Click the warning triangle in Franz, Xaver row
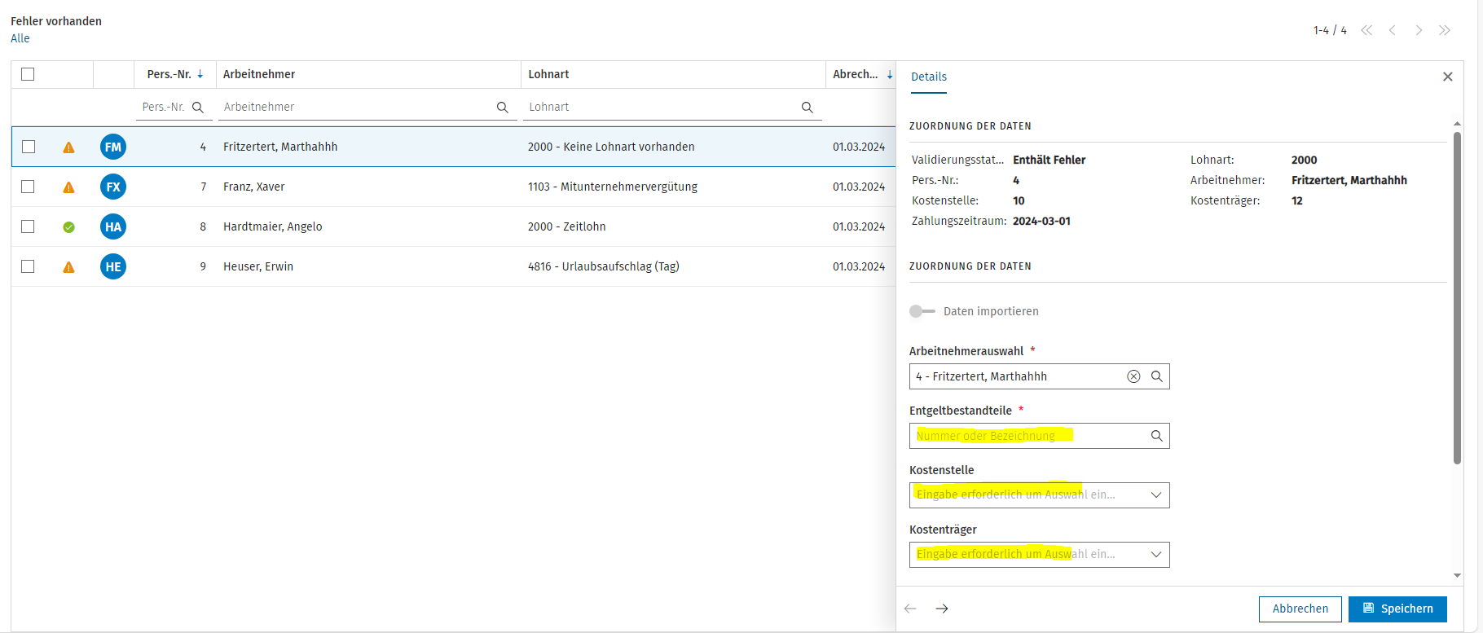The image size is (1483, 633). (x=68, y=187)
